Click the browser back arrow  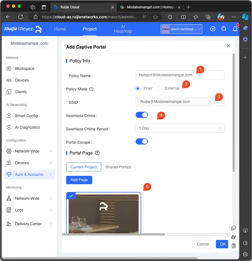tap(8, 17)
